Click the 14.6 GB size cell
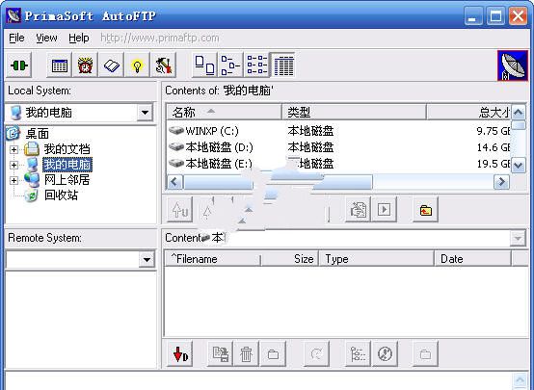 click(x=494, y=147)
